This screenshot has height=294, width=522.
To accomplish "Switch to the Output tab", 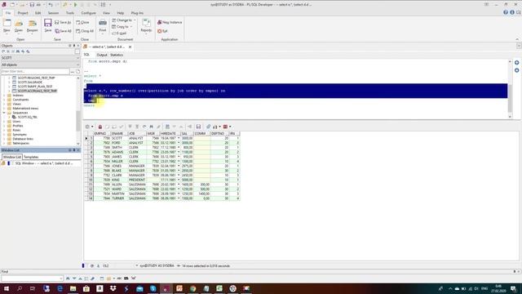I will (x=102, y=55).
